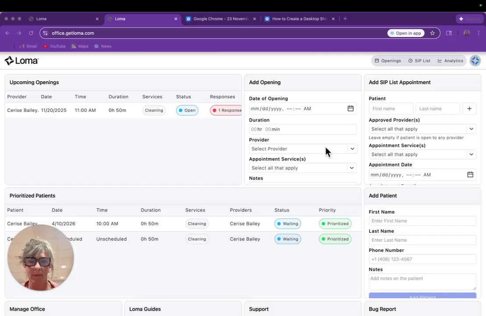Screen dimensions: 486x316
Task: Open YouTube bookmark
Action: click(x=54, y=46)
